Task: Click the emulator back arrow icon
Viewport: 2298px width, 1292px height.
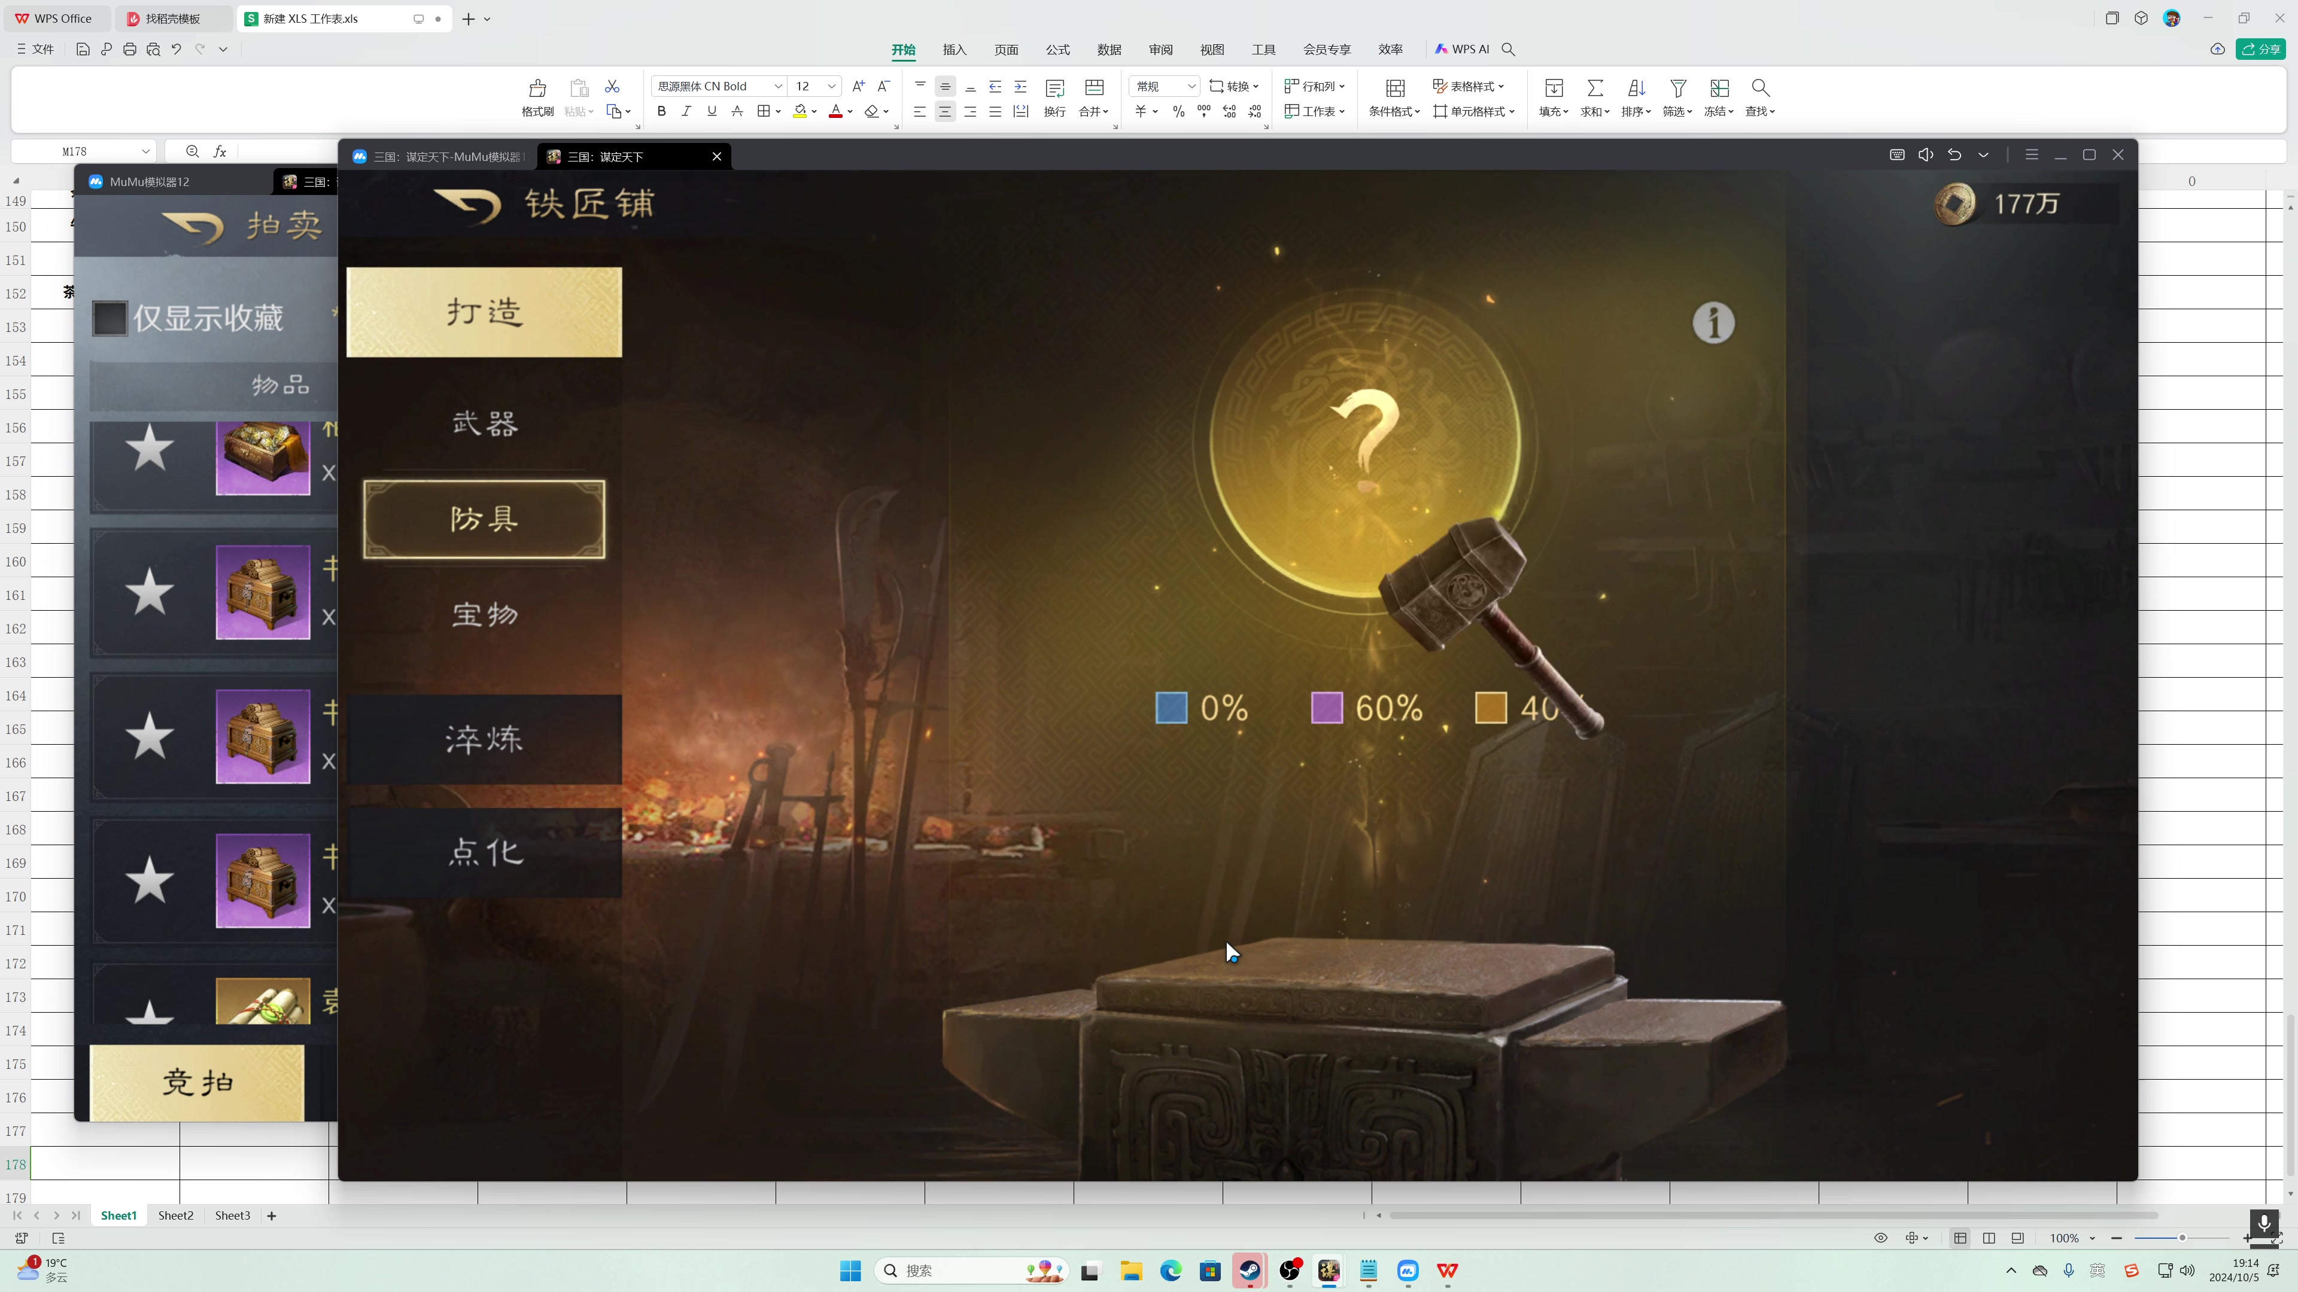Action: coord(1954,155)
